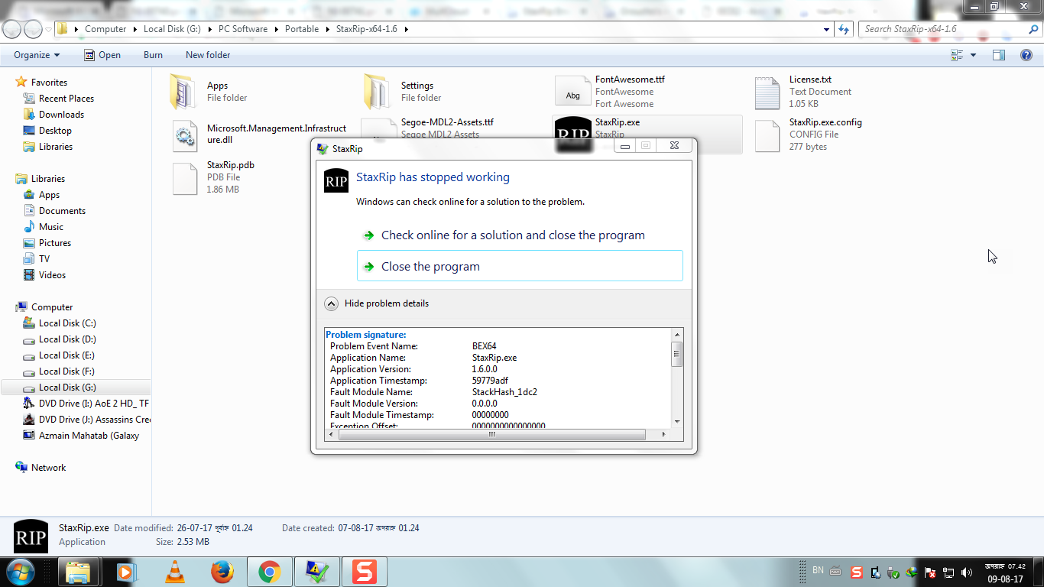
Task: Click the volume speaker tray icon
Action: pos(967,572)
